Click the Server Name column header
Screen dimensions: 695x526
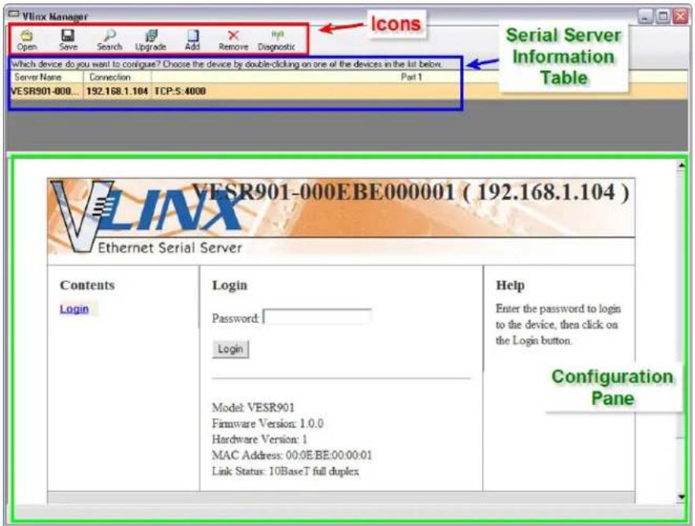pyautogui.click(x=46, y=77)
